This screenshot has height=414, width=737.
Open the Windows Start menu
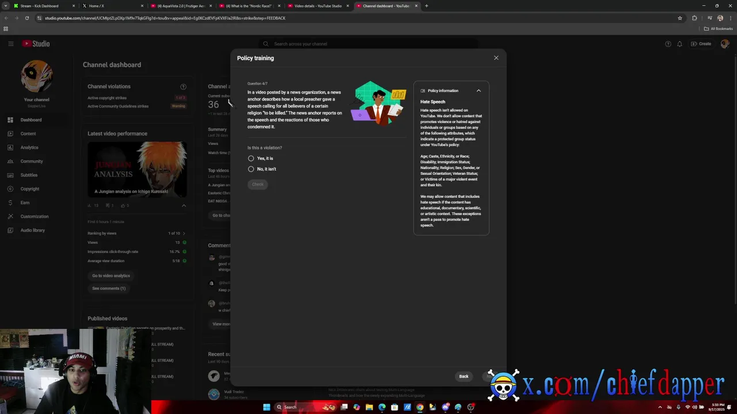tap(267, 407)
